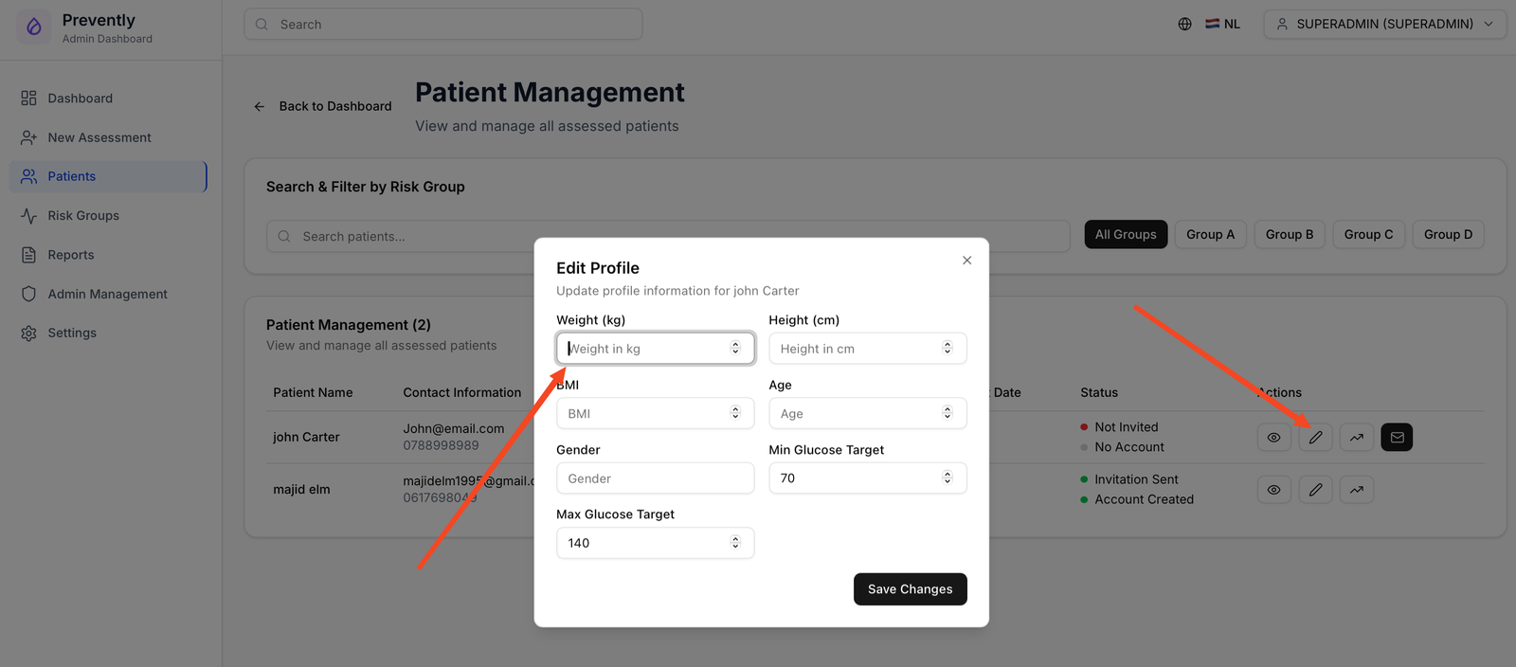The height and width of the screenshot is (667, 1516).
Task: Send invitation email to john Carter (mail icon)
Action: [x=1397, y=437]
